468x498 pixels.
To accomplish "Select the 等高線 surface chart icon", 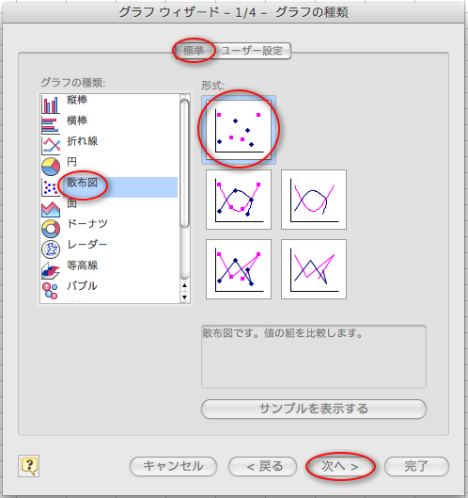I will [x=51, y=270].
